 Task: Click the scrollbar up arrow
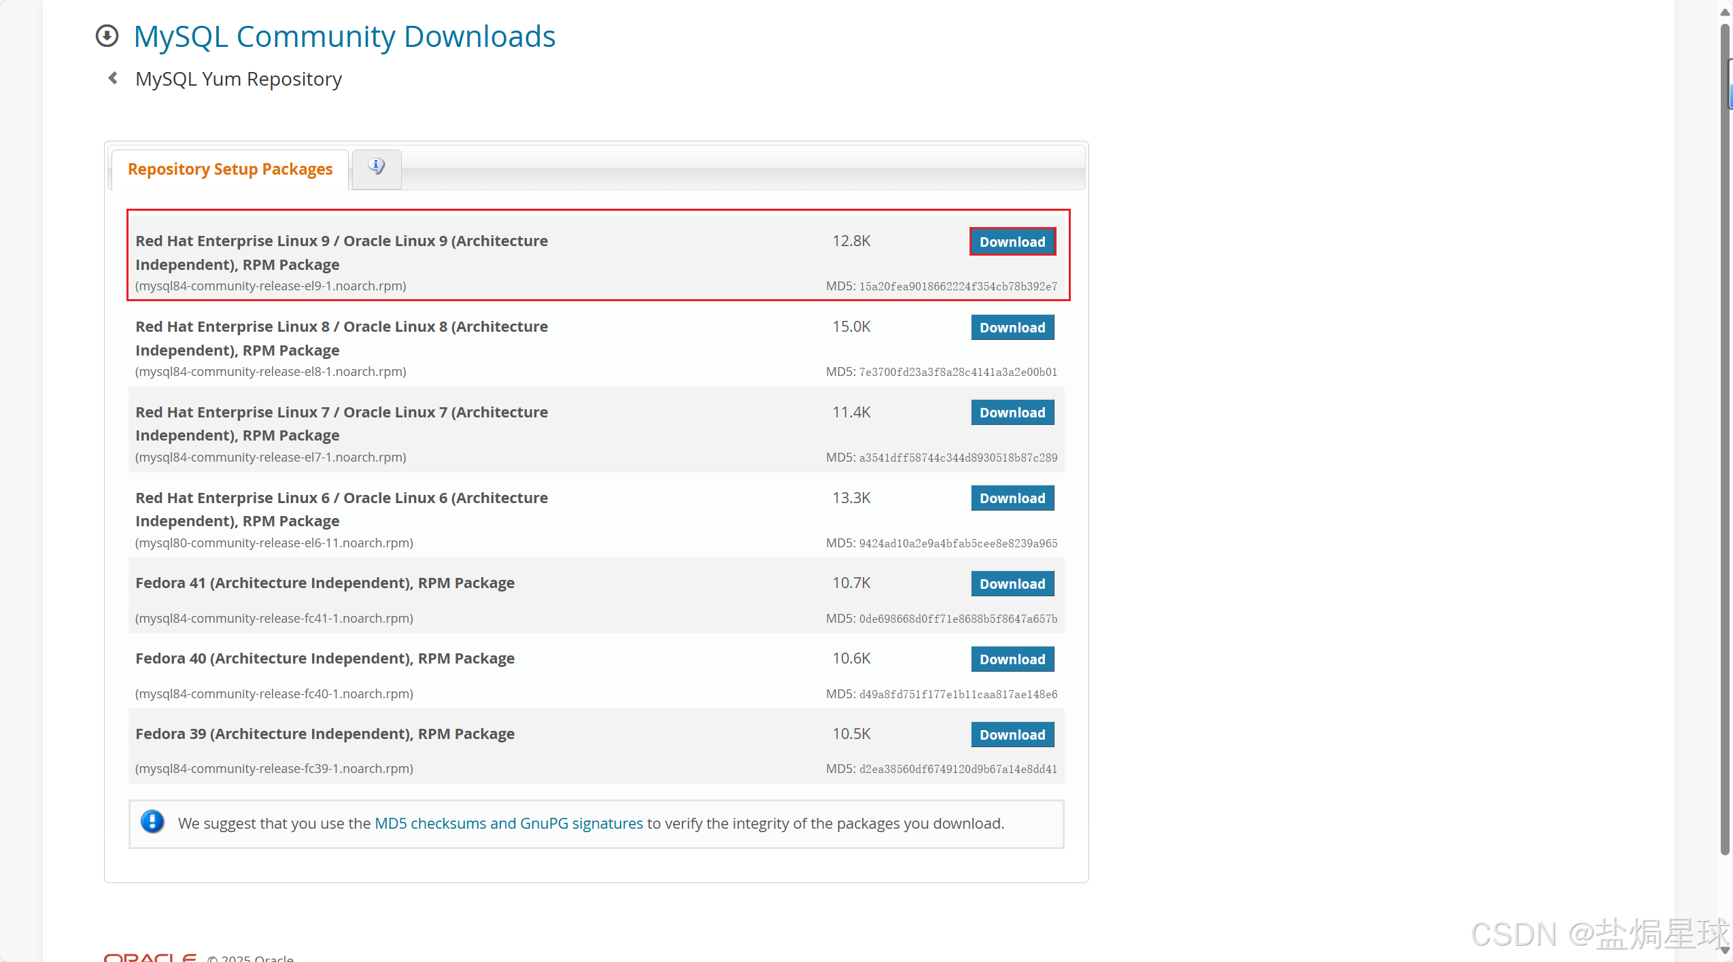[x=1726, y=12]
